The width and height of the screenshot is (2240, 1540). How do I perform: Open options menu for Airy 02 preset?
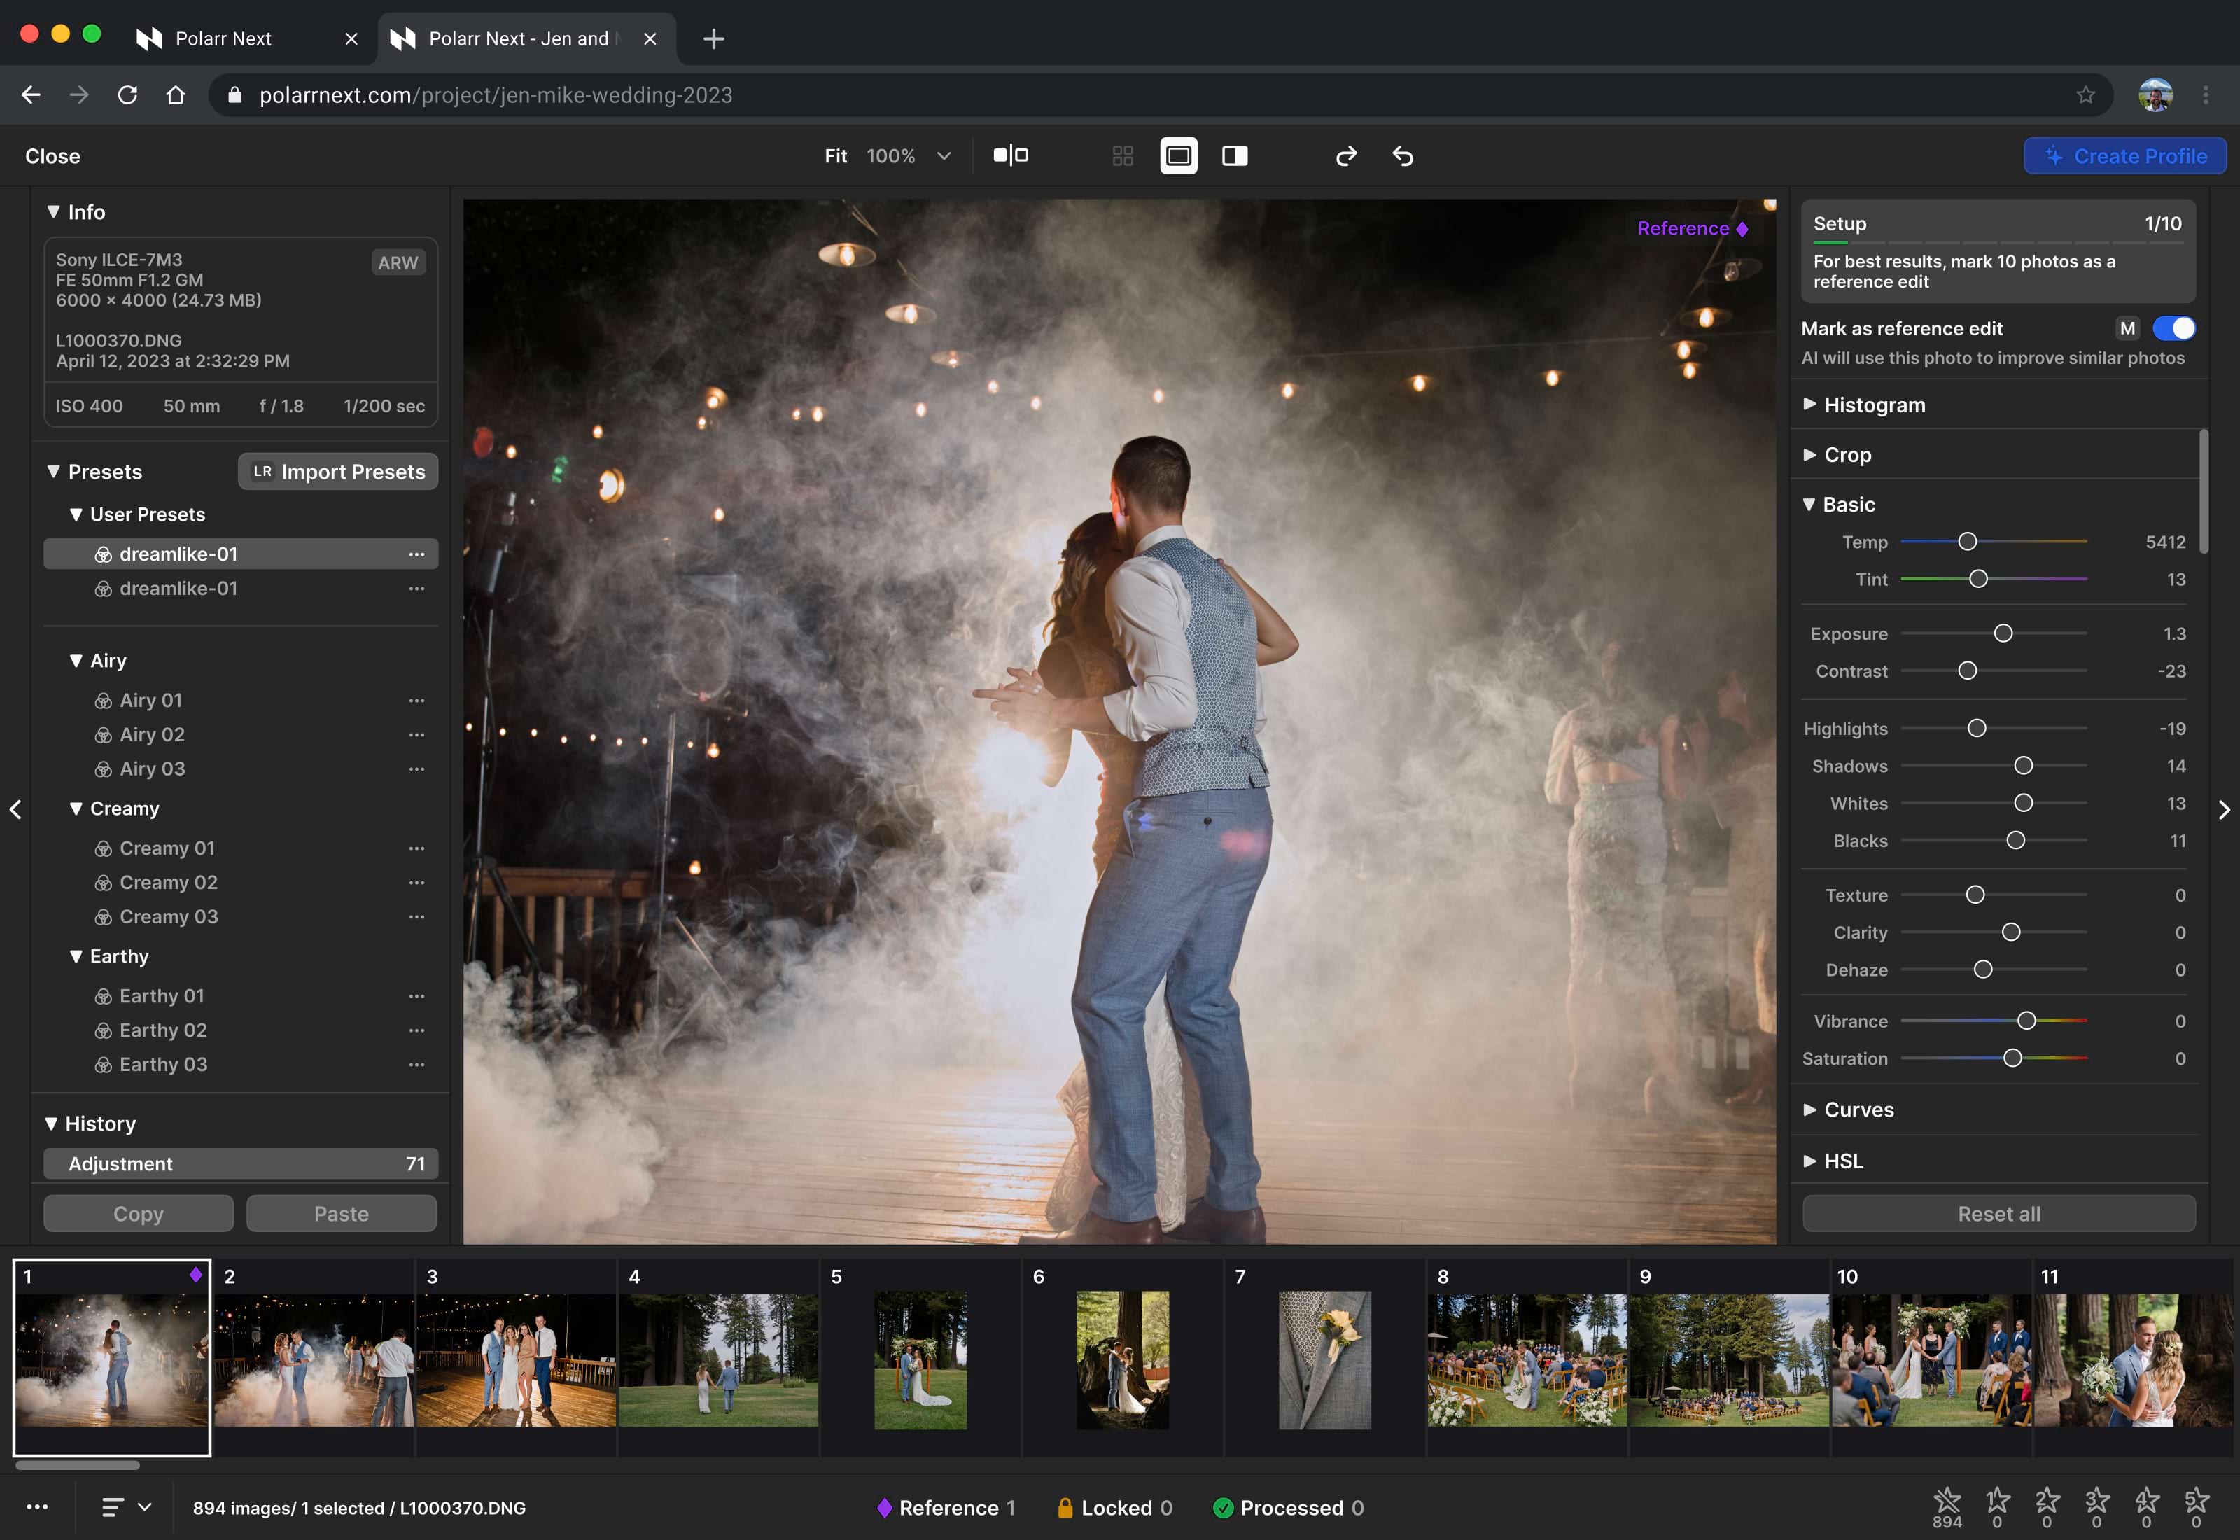pyautogui.click(x=416, y=735)
